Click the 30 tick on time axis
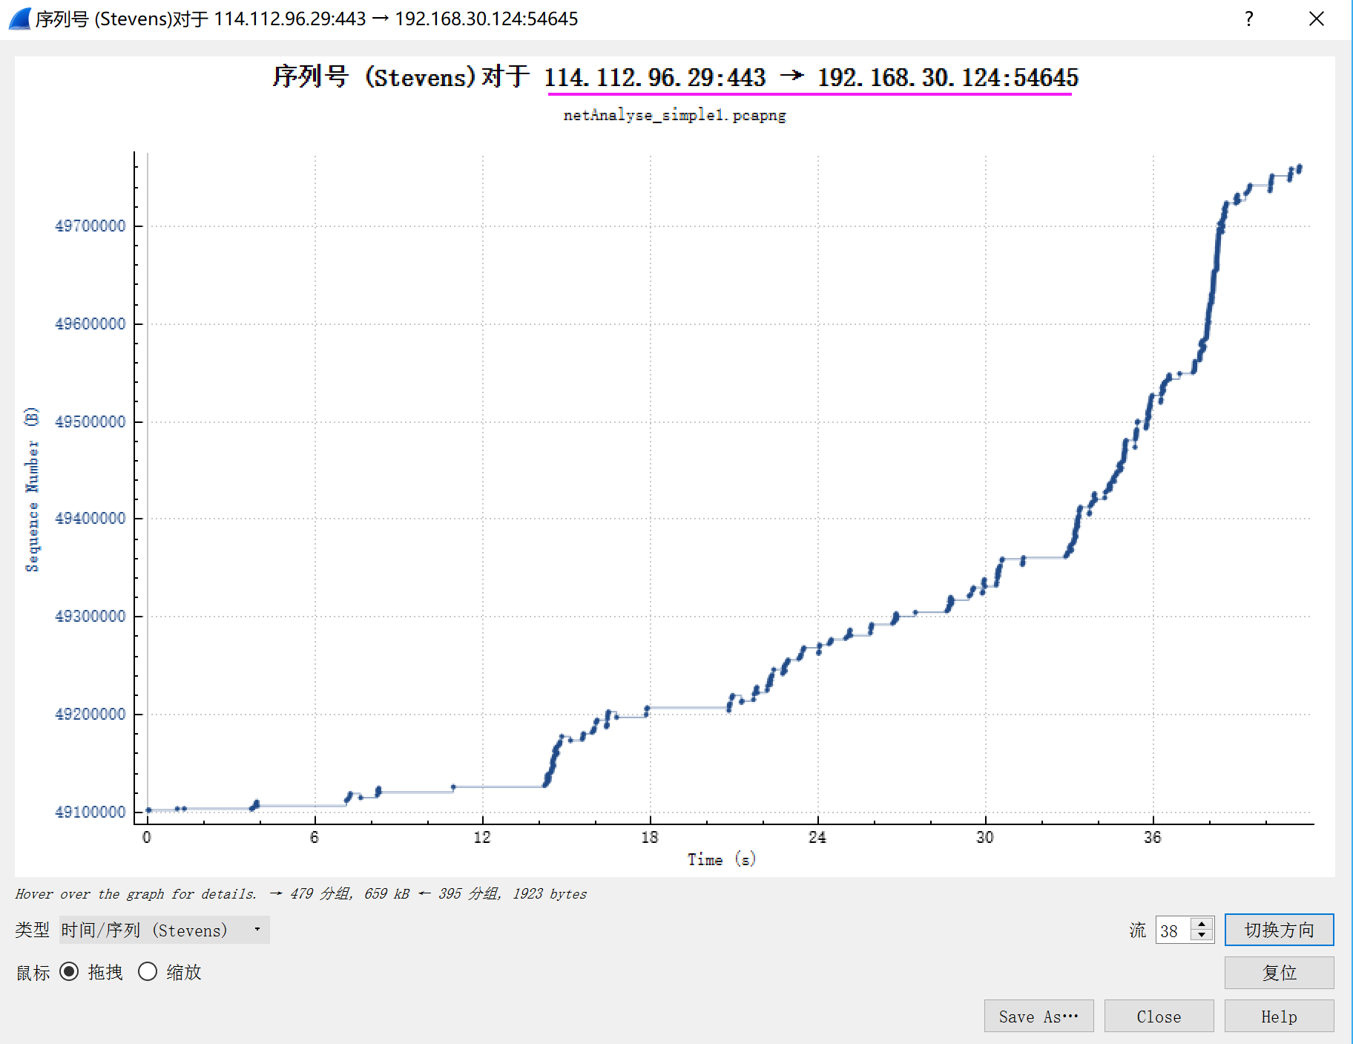This screenshot has height=1044, width=1353. pyautogui.click(x=985, y=837)
